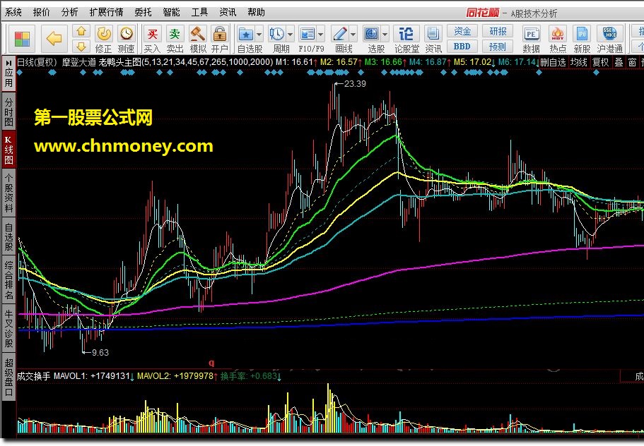Click the down arrow toolbar icon

(81, 47)
